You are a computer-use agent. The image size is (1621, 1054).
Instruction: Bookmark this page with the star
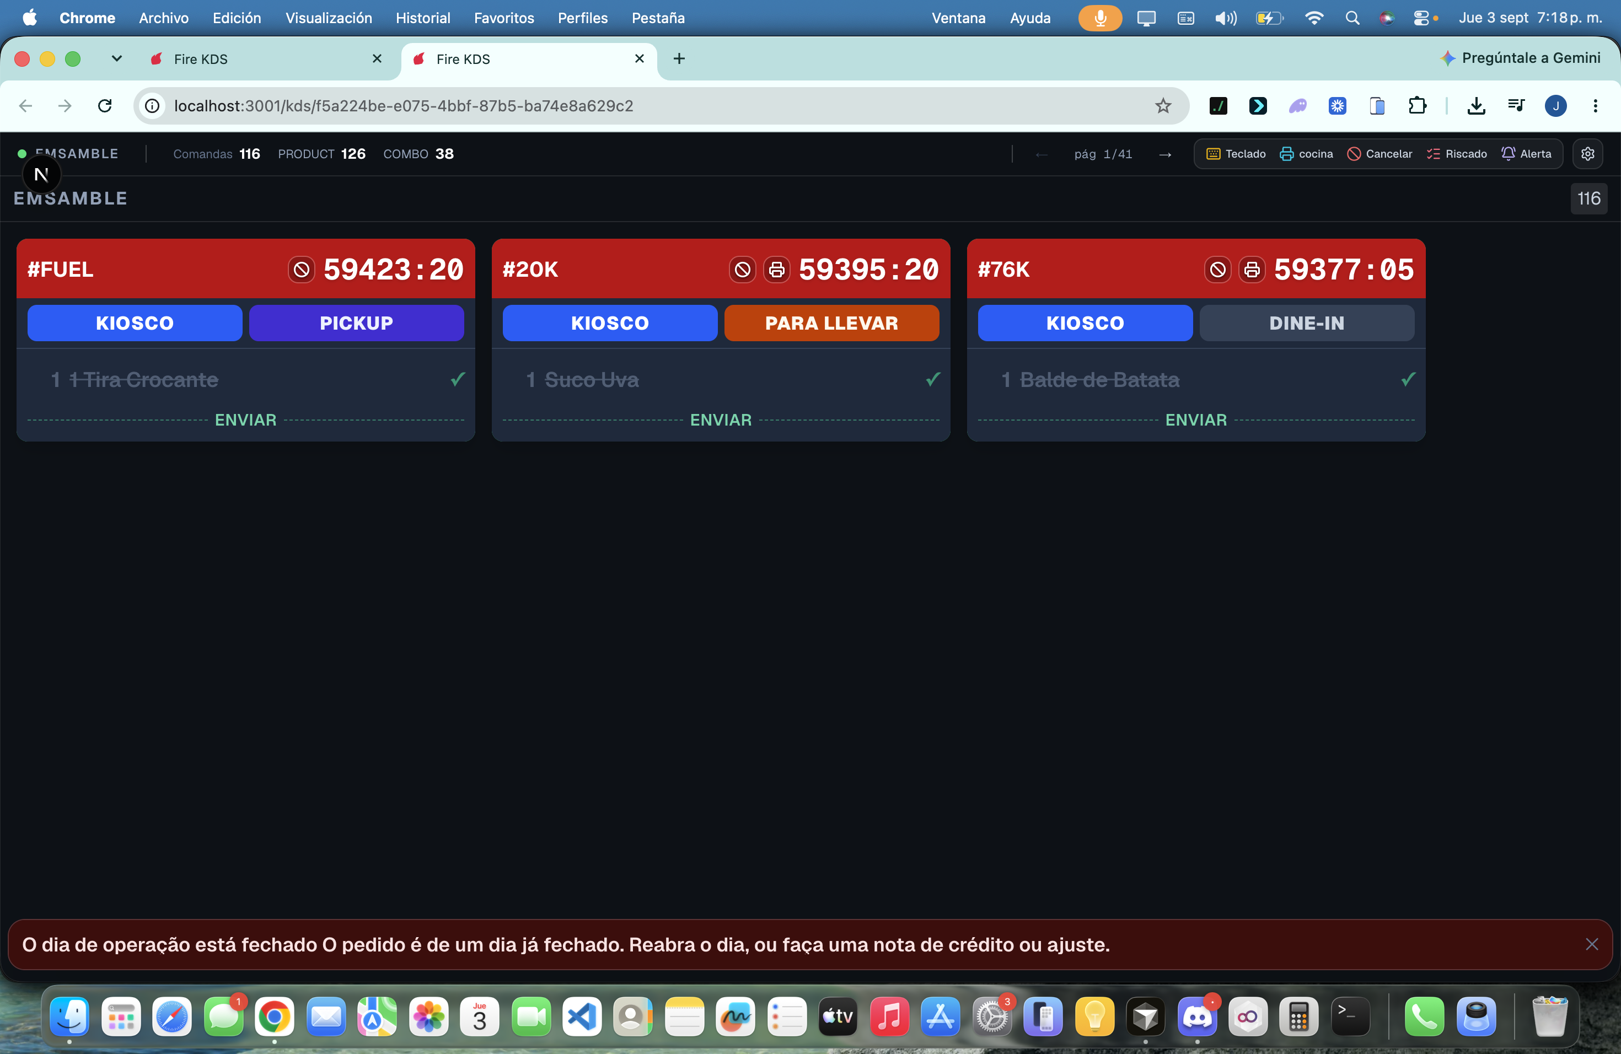(1163, 105)
